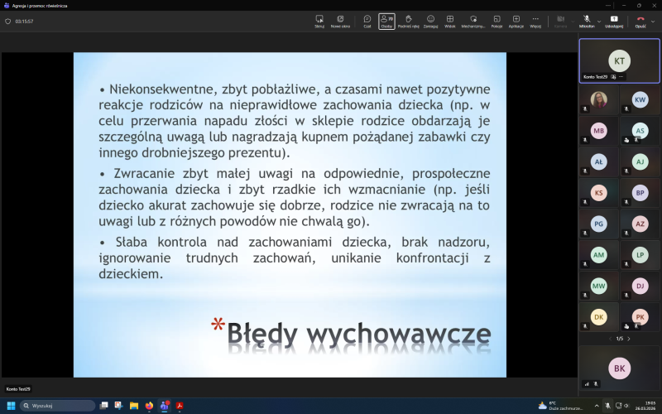Viewport: 662px width, 414px height.
Task: Select the KT participant tile
Action: point(619,60)
